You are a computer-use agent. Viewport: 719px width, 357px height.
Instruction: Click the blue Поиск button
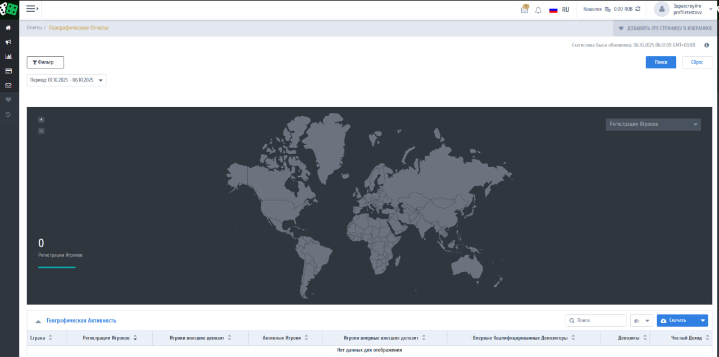point(661,62)
